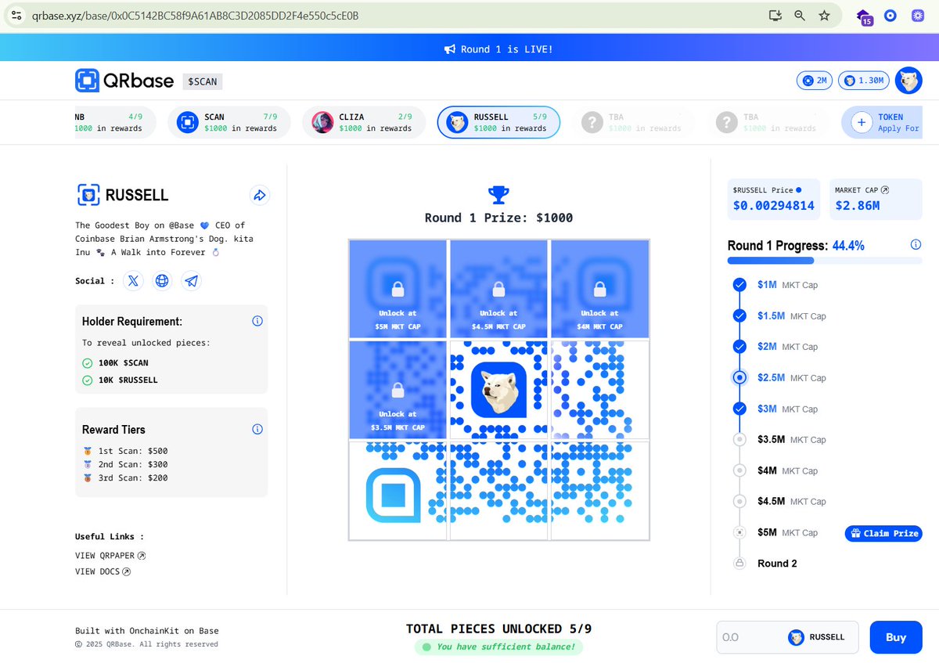Click the Round 2 lock icon
This screenshot has width=939, height=663.
pyautogui.click(x=739, y=563)
